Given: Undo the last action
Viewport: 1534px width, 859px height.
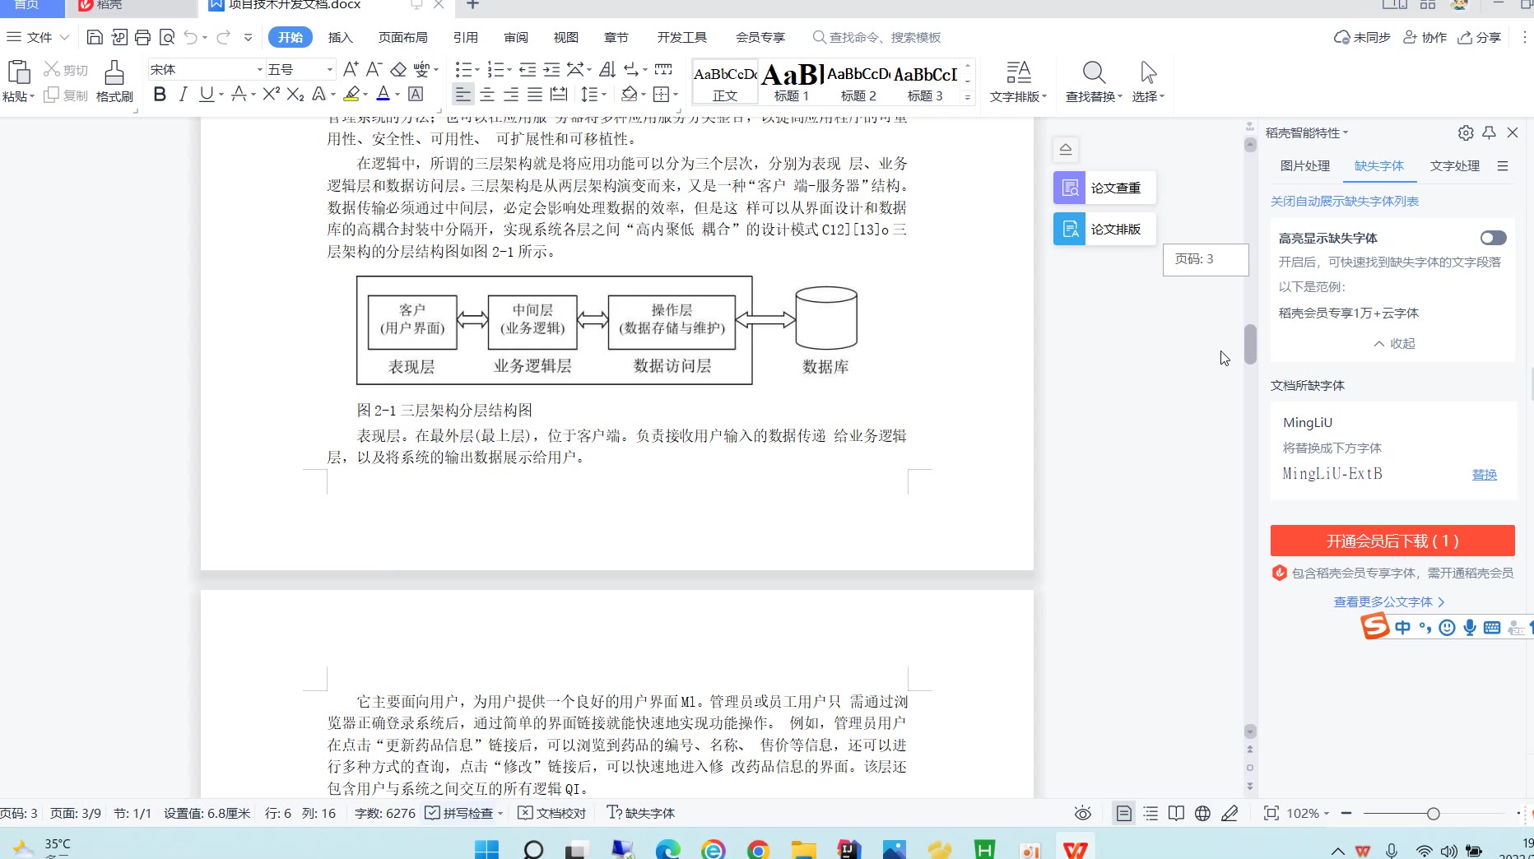Looking at the screenshot, I should pyautogui.click(x=191, y=37).
